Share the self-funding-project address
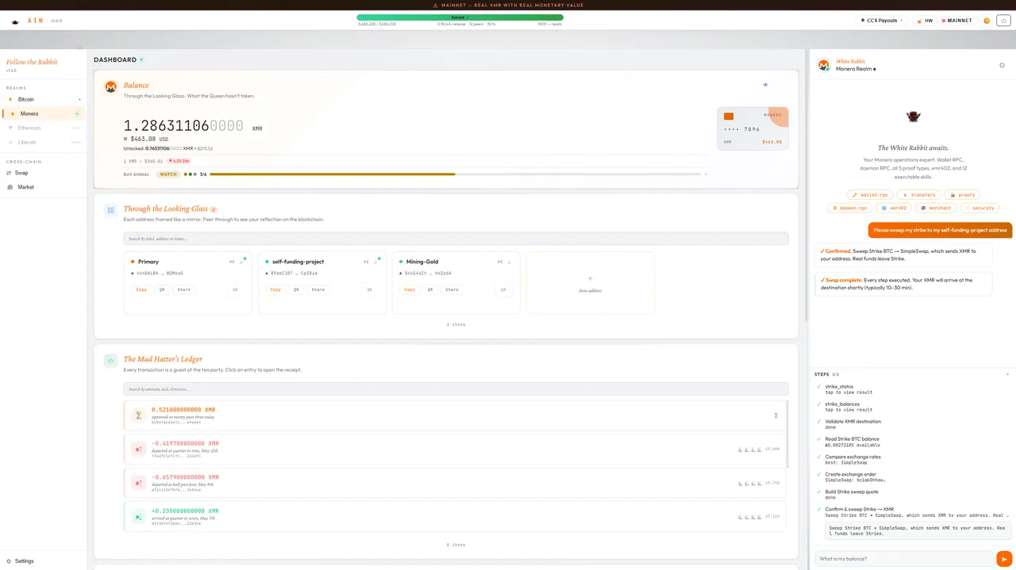This screenshot has height=570, width=1016. [x=318, y=289]
